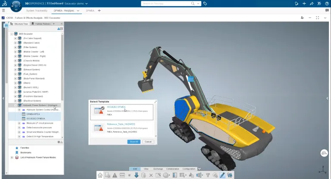This screenshot has width=331, height=179.
Task: Select the Fallible Reference panel tab
Action: click(41, 24)
